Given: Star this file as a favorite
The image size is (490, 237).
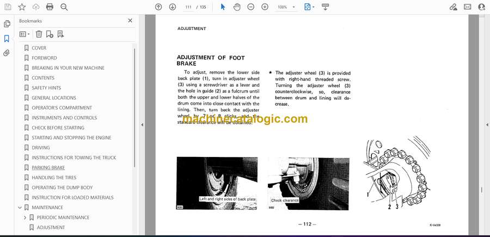Looking at the screenshot, I should [x=22, y=7].
